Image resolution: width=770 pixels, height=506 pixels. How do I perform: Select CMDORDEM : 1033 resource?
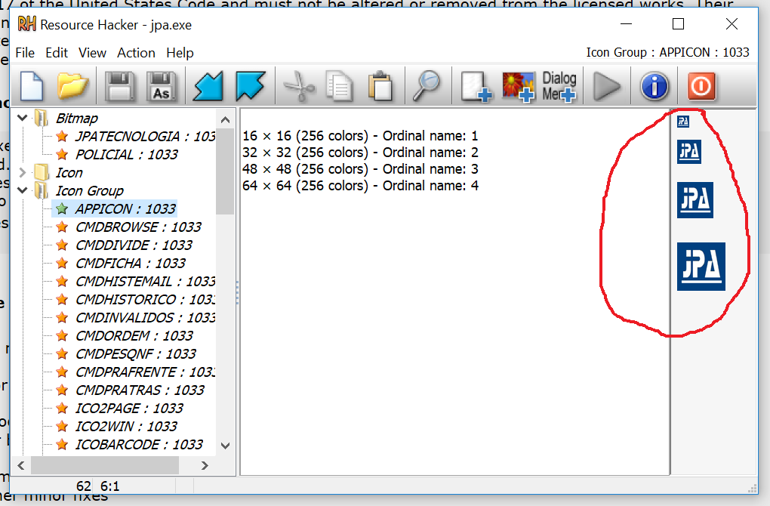coord(134,337)
